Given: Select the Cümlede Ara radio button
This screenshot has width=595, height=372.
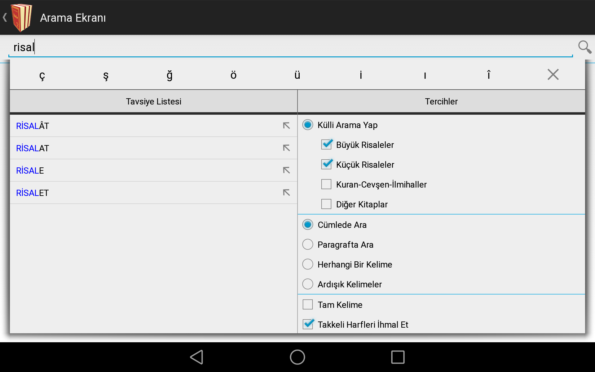Looking at the screenshot, I should (x=308, y=225).
